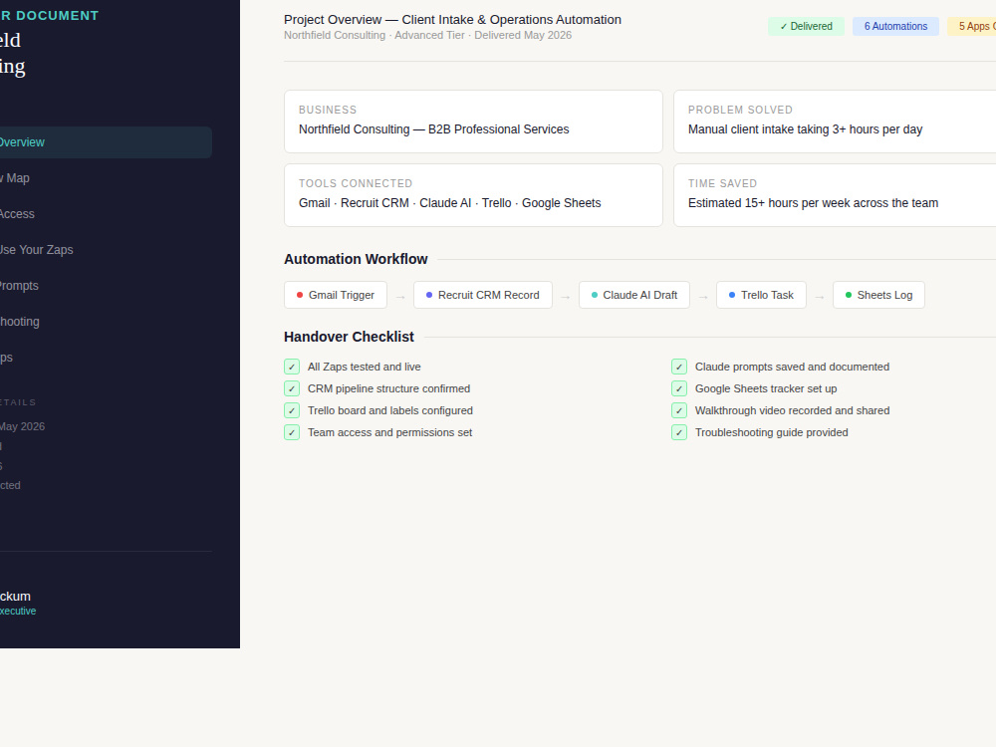Open the Overview sidebar item

point(106,142)
